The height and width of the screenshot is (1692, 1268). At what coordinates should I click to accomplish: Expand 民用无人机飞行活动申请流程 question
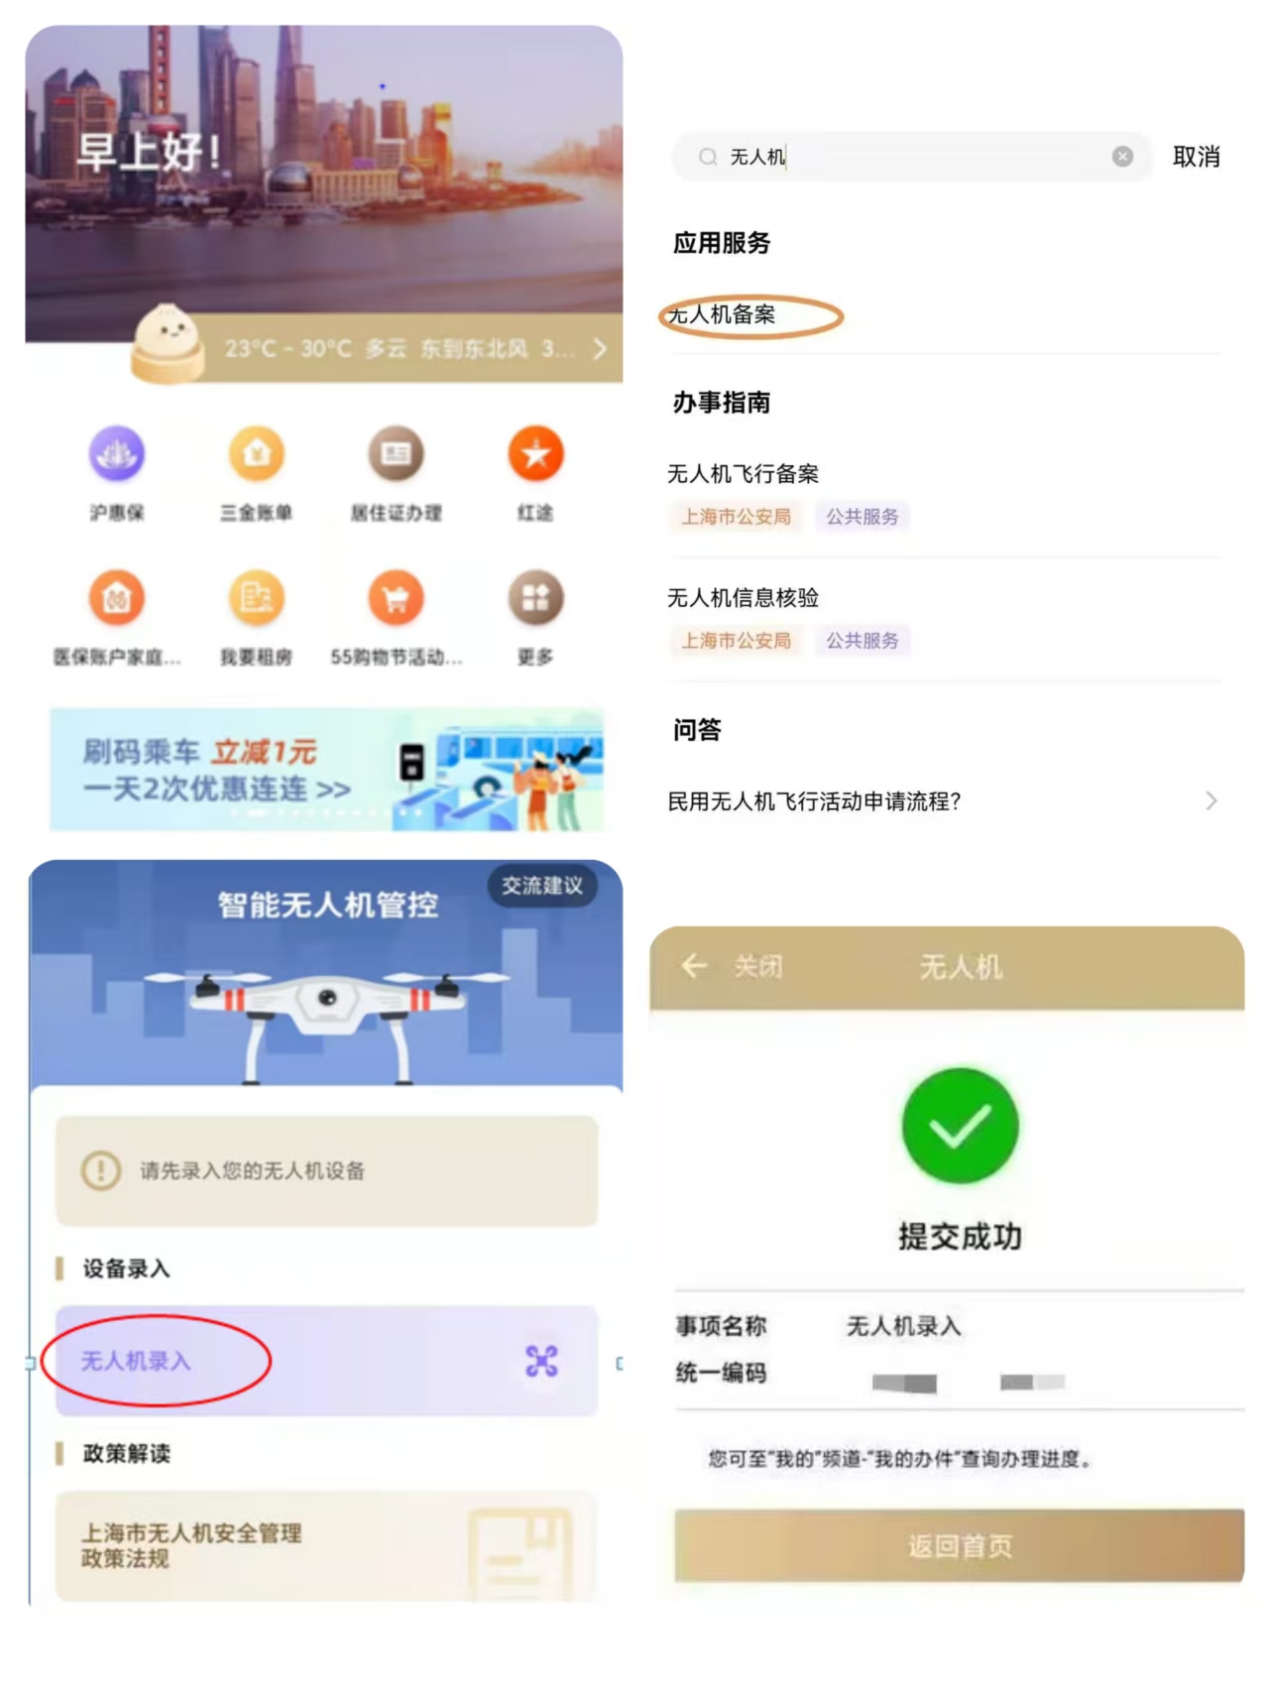point(944,801)
